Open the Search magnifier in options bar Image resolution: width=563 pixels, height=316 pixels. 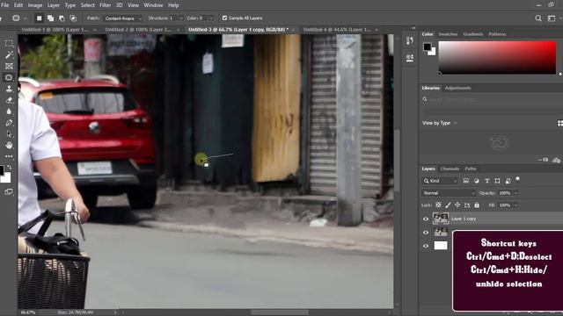tap(538, 18)
